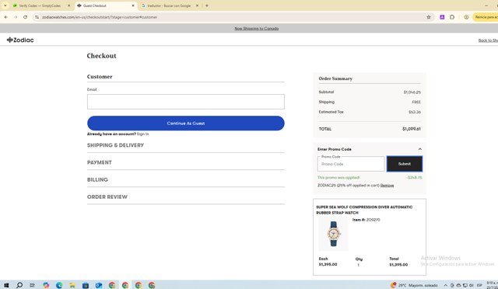The width and height of the screenshot is (498, 289).
Task: Click the watch product thumbnail
Action: (x=334, y=234)
